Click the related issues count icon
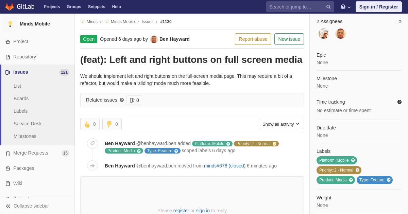 (x=132, y=100)
